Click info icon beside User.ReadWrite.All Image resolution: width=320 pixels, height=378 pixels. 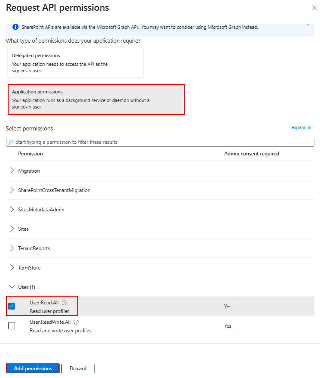76,322
